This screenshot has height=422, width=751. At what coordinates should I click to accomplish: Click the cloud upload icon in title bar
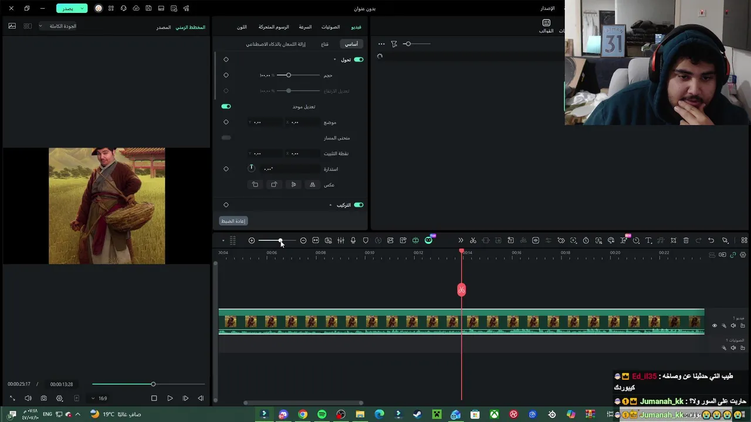136,8
